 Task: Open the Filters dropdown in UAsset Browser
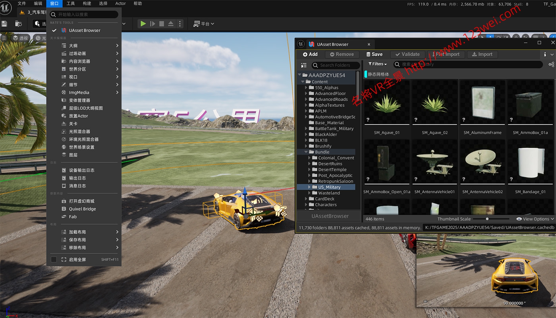pyautogui.click(x=377, y=64)
